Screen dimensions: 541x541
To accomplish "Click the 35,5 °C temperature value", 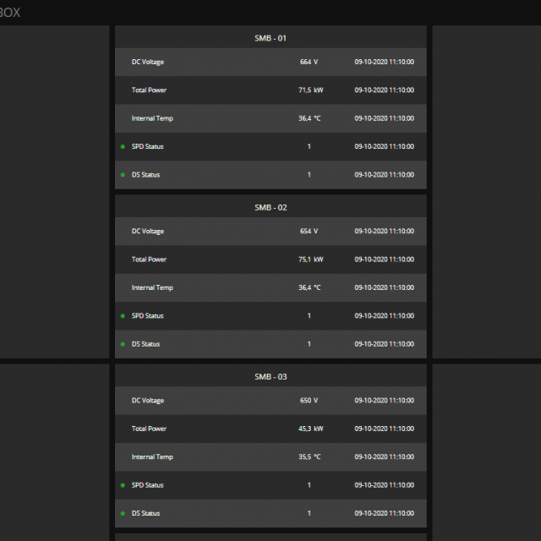I will (309, 456).
